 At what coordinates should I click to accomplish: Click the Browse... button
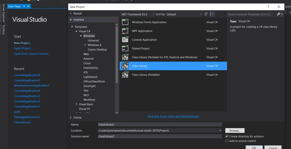(x=235, y=131)
